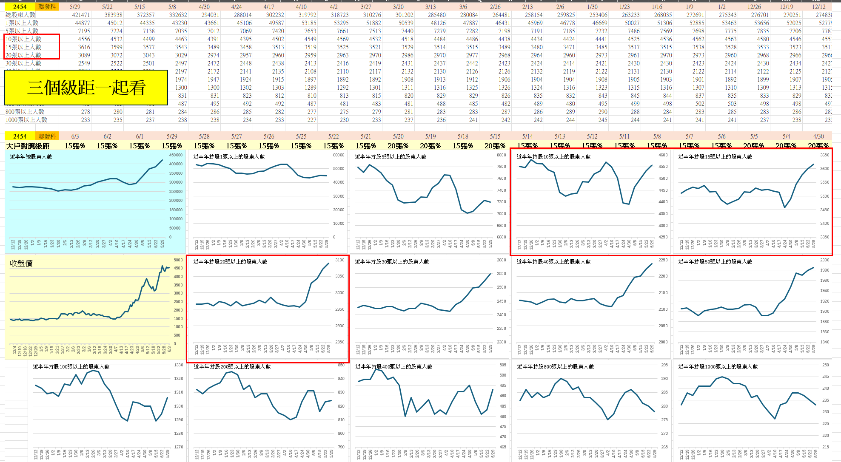Select the 20張以上人數 row label

pos(23,55)
